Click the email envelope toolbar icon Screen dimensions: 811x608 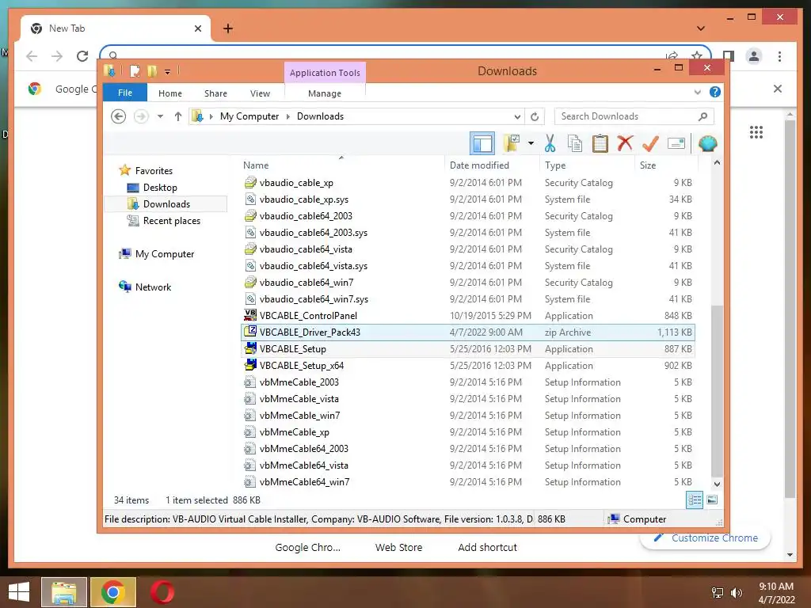pos(676,143)
